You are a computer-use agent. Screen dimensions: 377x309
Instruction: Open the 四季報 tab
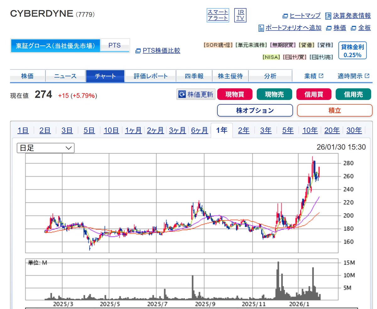pyautogui.click(x=194, y=76)
